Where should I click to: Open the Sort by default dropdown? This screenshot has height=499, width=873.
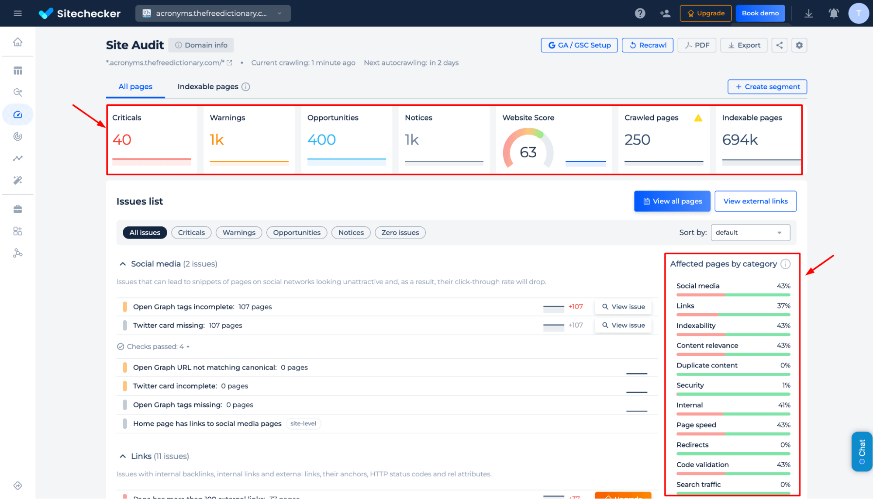coord(751,232)
